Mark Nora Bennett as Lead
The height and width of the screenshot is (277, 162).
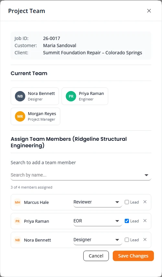point(127,240)
